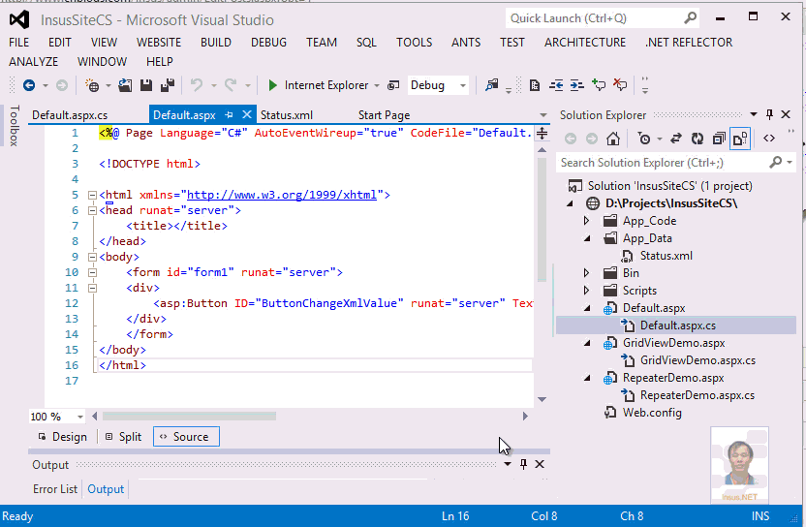This screenshot has height=527, width=806.
Task: Open the Debug configuration dropdown
Action: pos(463,85)
